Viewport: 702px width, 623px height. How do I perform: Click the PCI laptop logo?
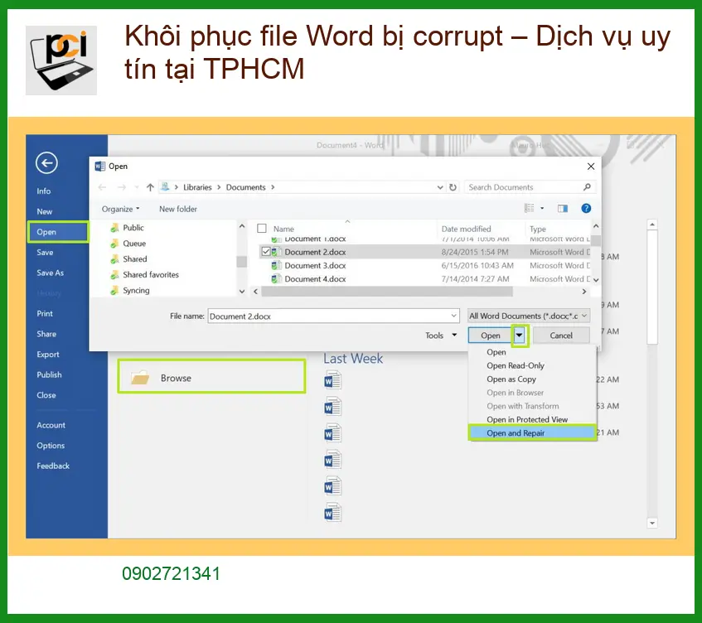61,60
